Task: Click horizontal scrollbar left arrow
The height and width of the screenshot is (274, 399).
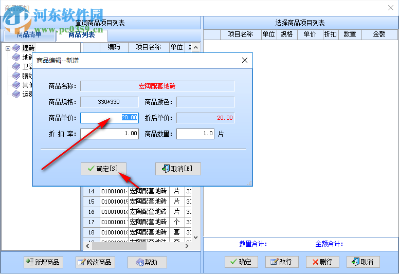Action: click(87, 246)
